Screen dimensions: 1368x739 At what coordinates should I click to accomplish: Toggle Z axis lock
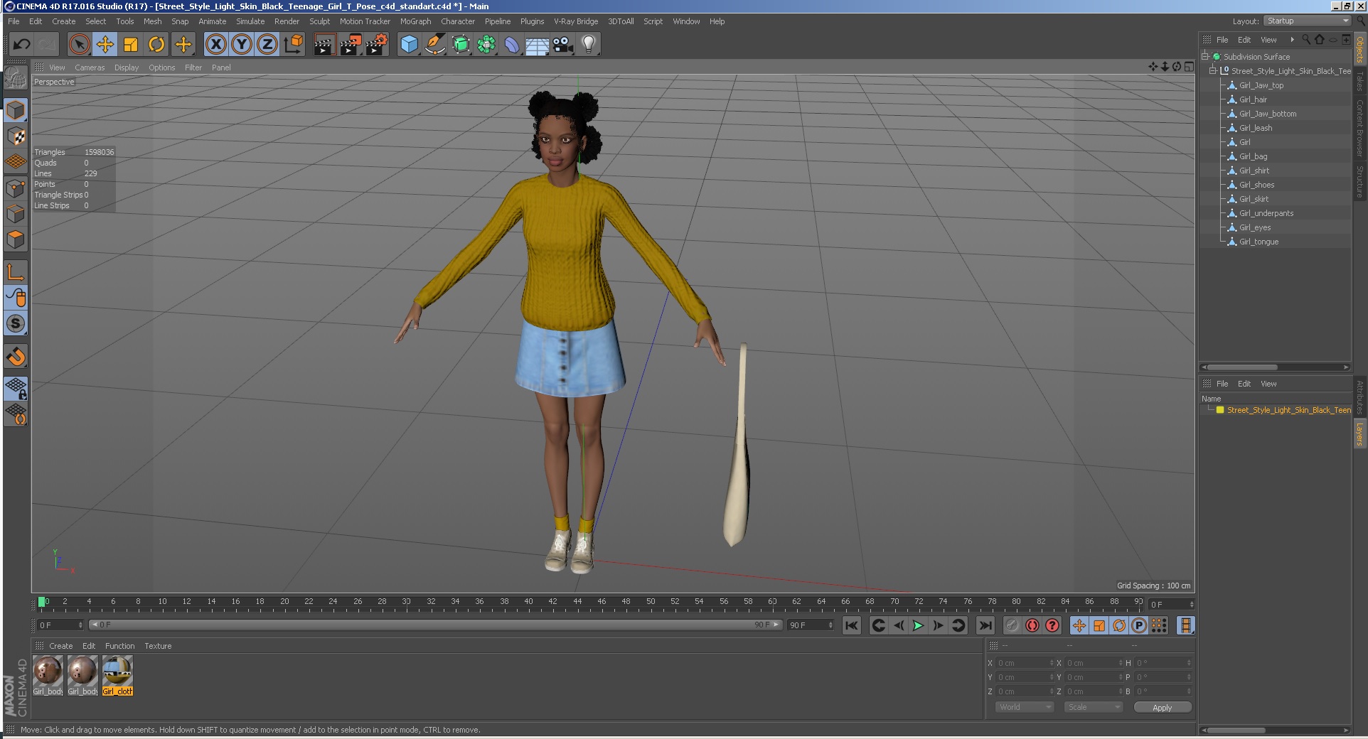click(x=267, y=45)
